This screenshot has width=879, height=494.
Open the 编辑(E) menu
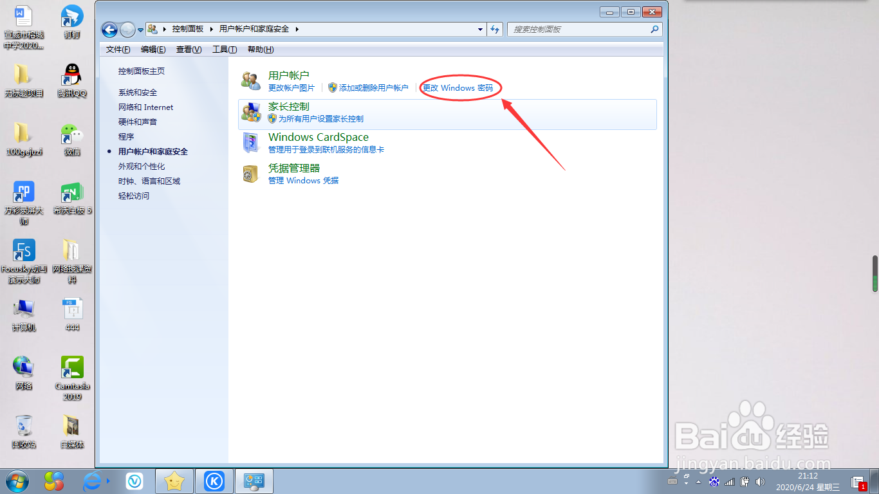point(153,50)
